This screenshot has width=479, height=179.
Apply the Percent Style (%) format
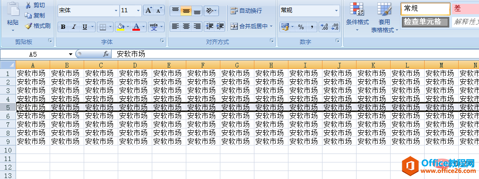[x=301, y=27]
